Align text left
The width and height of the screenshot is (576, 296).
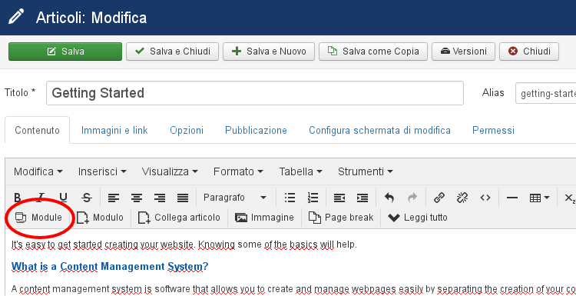[114, 198]
